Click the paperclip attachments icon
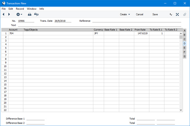Viewport: 190px width, 126px height. (184, 14)
